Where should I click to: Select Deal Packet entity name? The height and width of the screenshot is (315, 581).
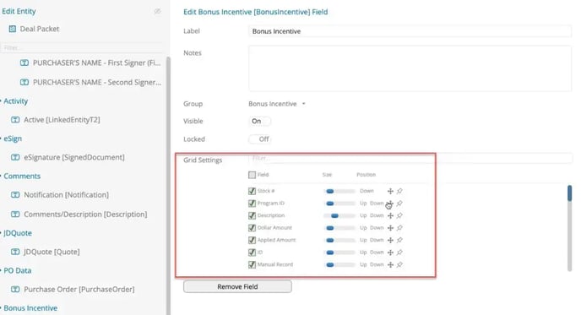(40, 29)
